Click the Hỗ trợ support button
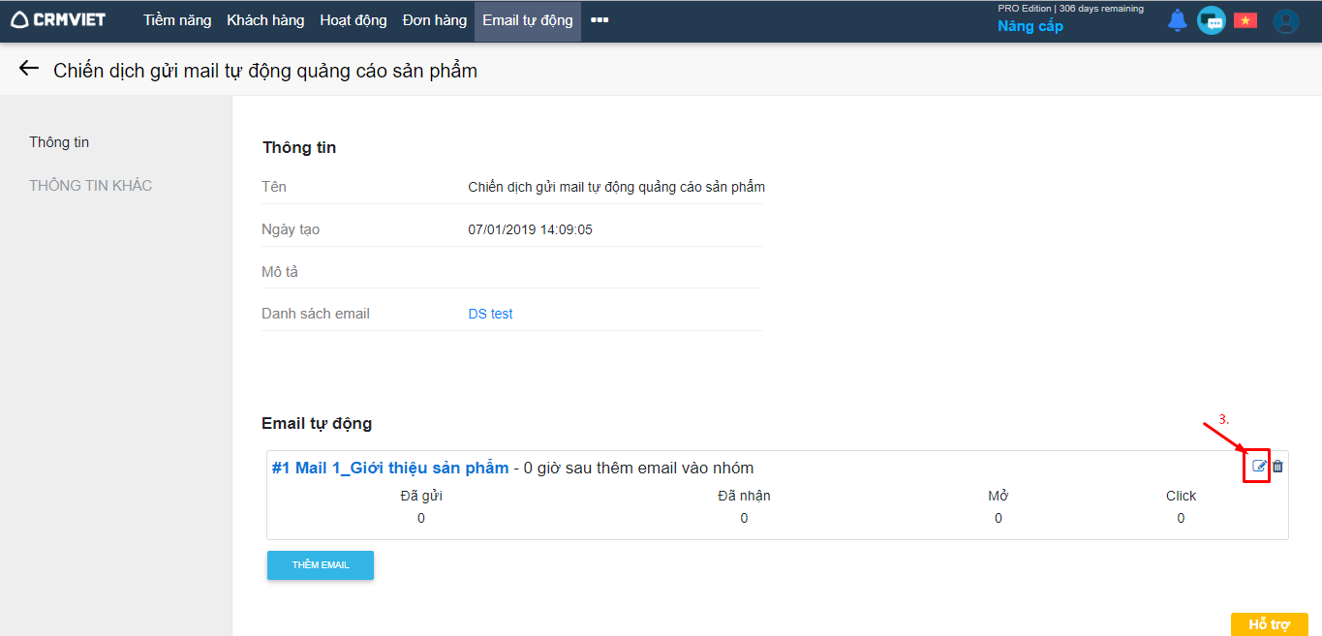The width and height of the screenshot is (1322, 636). coord(1269,624)
